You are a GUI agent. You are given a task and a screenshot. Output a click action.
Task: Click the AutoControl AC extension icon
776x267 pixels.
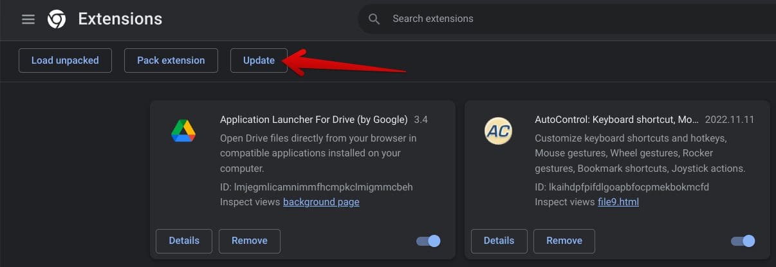498,131
